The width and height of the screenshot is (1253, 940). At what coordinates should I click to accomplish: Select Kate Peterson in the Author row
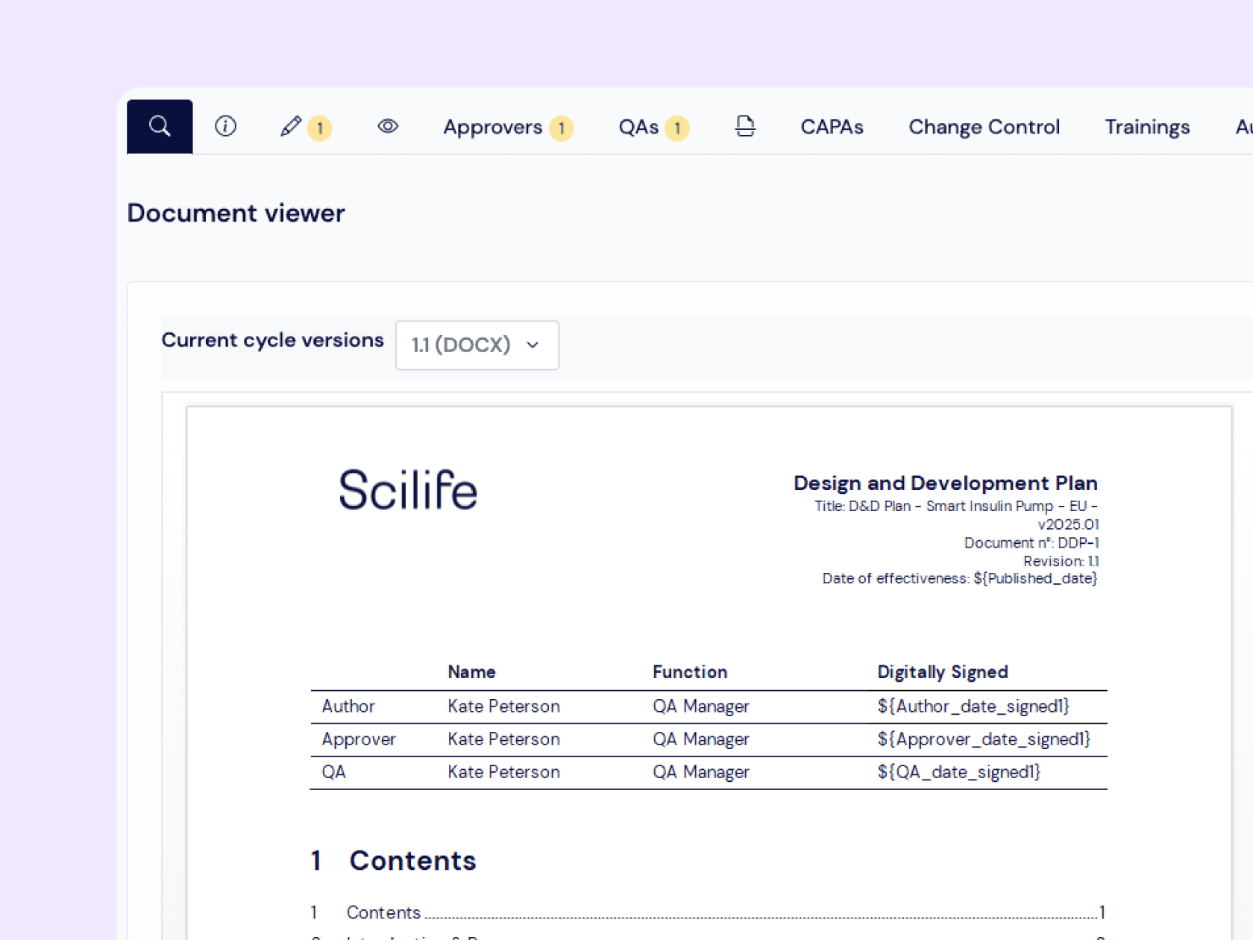point(503,706)
